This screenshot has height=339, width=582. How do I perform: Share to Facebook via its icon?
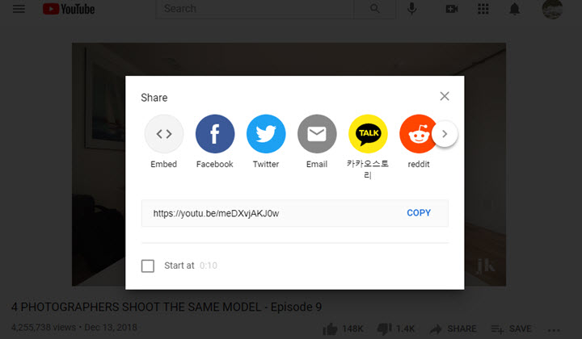pyautogui.click(x=215, y=134)
